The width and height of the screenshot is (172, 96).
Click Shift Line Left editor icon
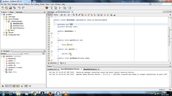[98, 15]
